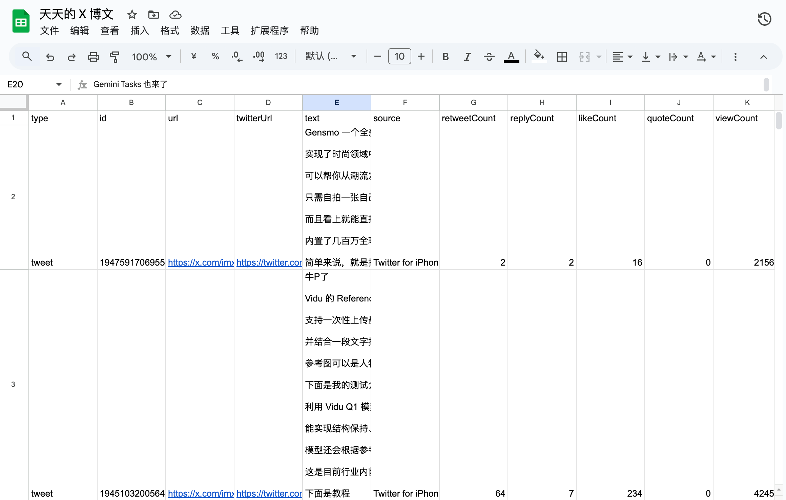Viewport: 786px width, 500px height.
Task: Toggle italic formatting
Action: point(467,57)
